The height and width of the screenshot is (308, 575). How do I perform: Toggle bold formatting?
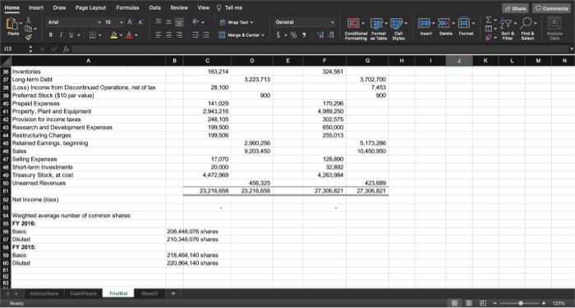pyautogui.click(x=51, y=35)
